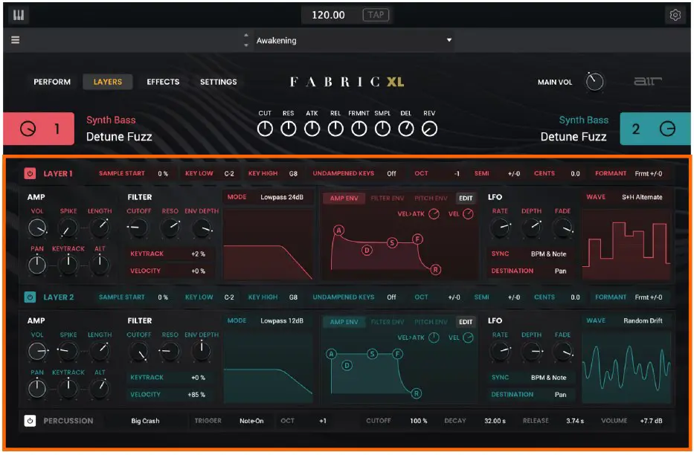Viewport: 694px width, 455px height.
Task: Click Layer 2 envelope R node
Action: pos(416,393)
